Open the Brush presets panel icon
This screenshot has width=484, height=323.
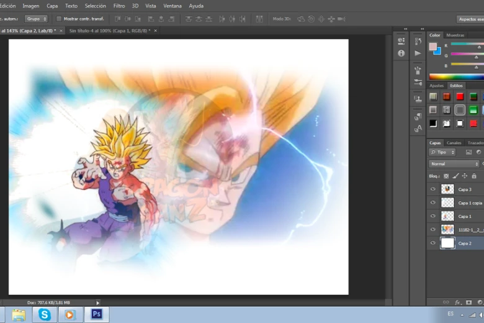418,70
